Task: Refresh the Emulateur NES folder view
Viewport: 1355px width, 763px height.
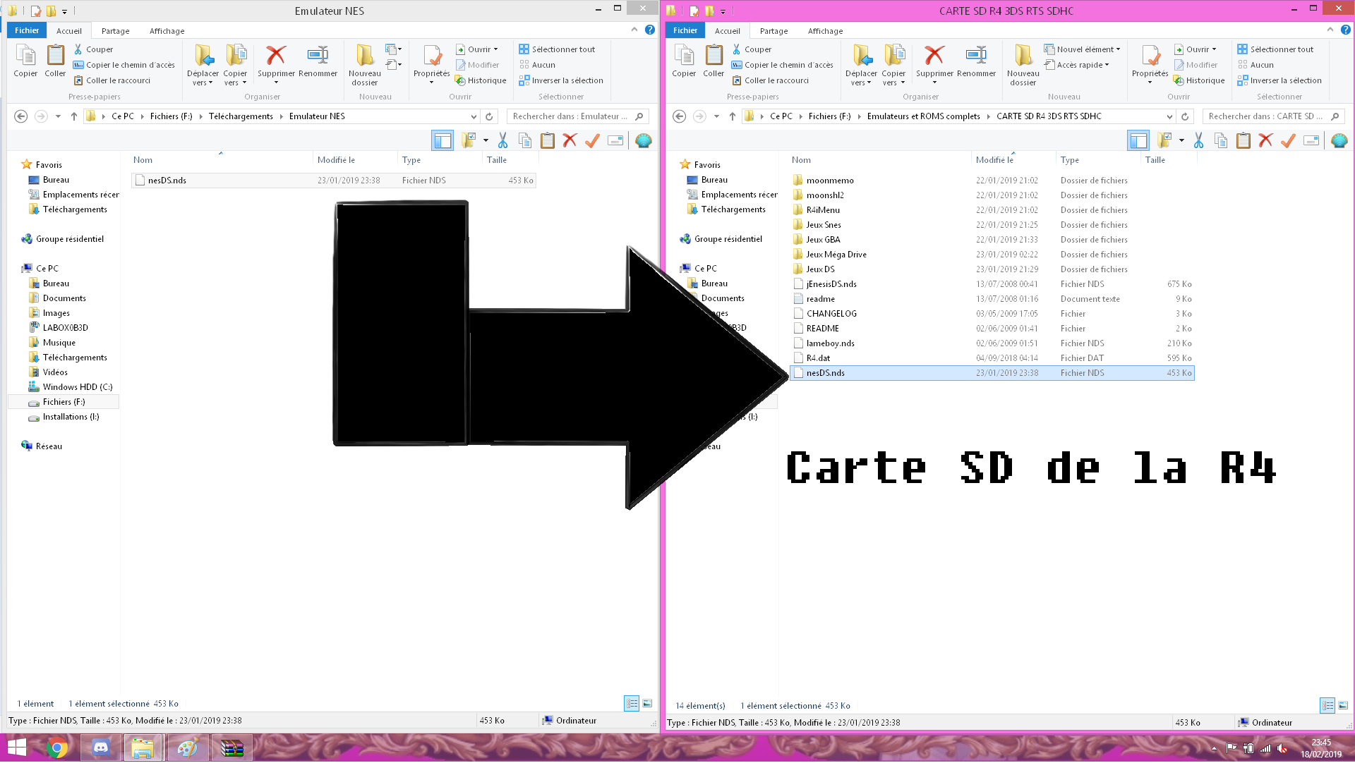Action: (x=489, y=116)
